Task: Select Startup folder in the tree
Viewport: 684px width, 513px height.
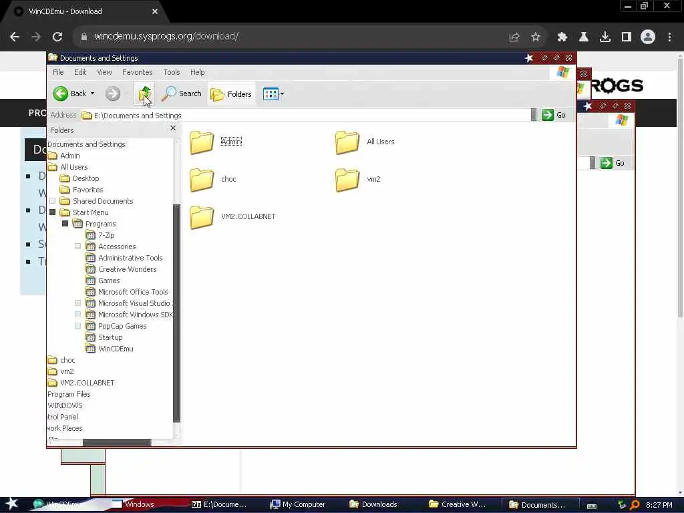Action: (x=110, y=337)
